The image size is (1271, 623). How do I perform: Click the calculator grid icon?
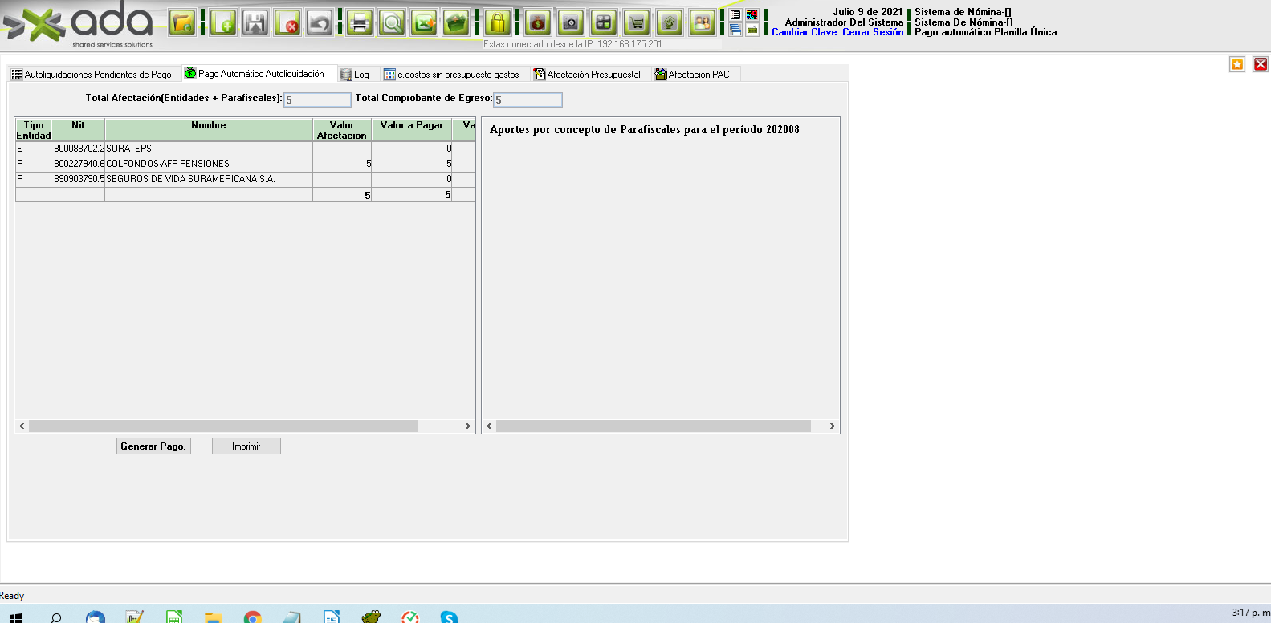click(x=604, y=22)
